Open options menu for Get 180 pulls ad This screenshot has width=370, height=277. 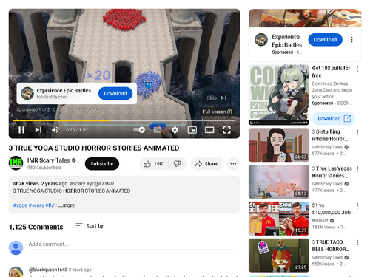tap(357, 69)
